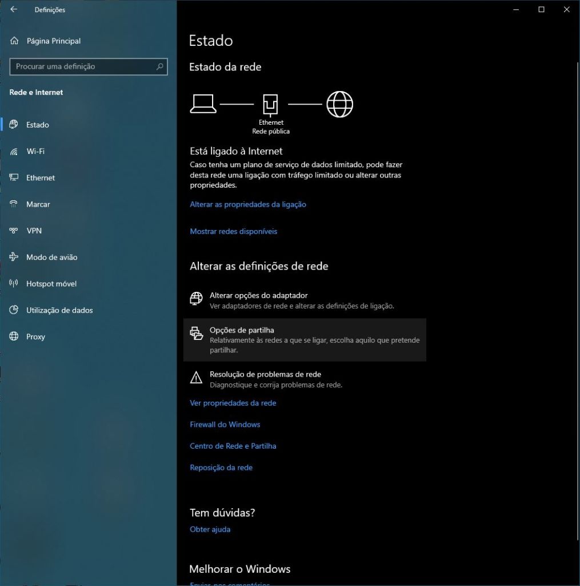Image resolution: width=580 pixels, height=586 pixels.
Task: Open the Firewall do Windows link
Action: tap(225, 425)
